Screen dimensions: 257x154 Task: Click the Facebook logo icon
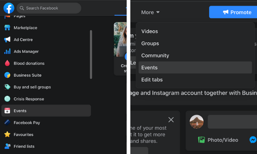pyautogui.click(x=9, y=8)
